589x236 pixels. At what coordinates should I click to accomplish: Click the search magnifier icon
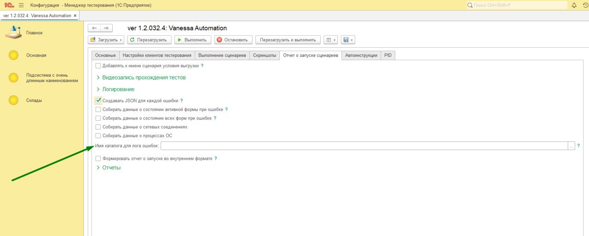[470, 5]
